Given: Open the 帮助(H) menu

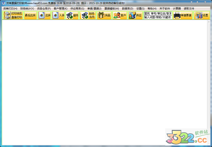Looking at the screenshot, I should click(152, 8).
